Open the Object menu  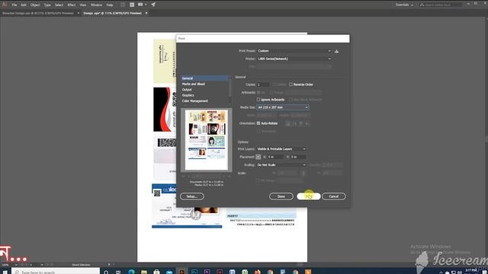coord(35,5)
